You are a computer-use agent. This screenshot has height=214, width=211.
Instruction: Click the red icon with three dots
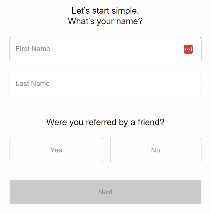(188, 49)
